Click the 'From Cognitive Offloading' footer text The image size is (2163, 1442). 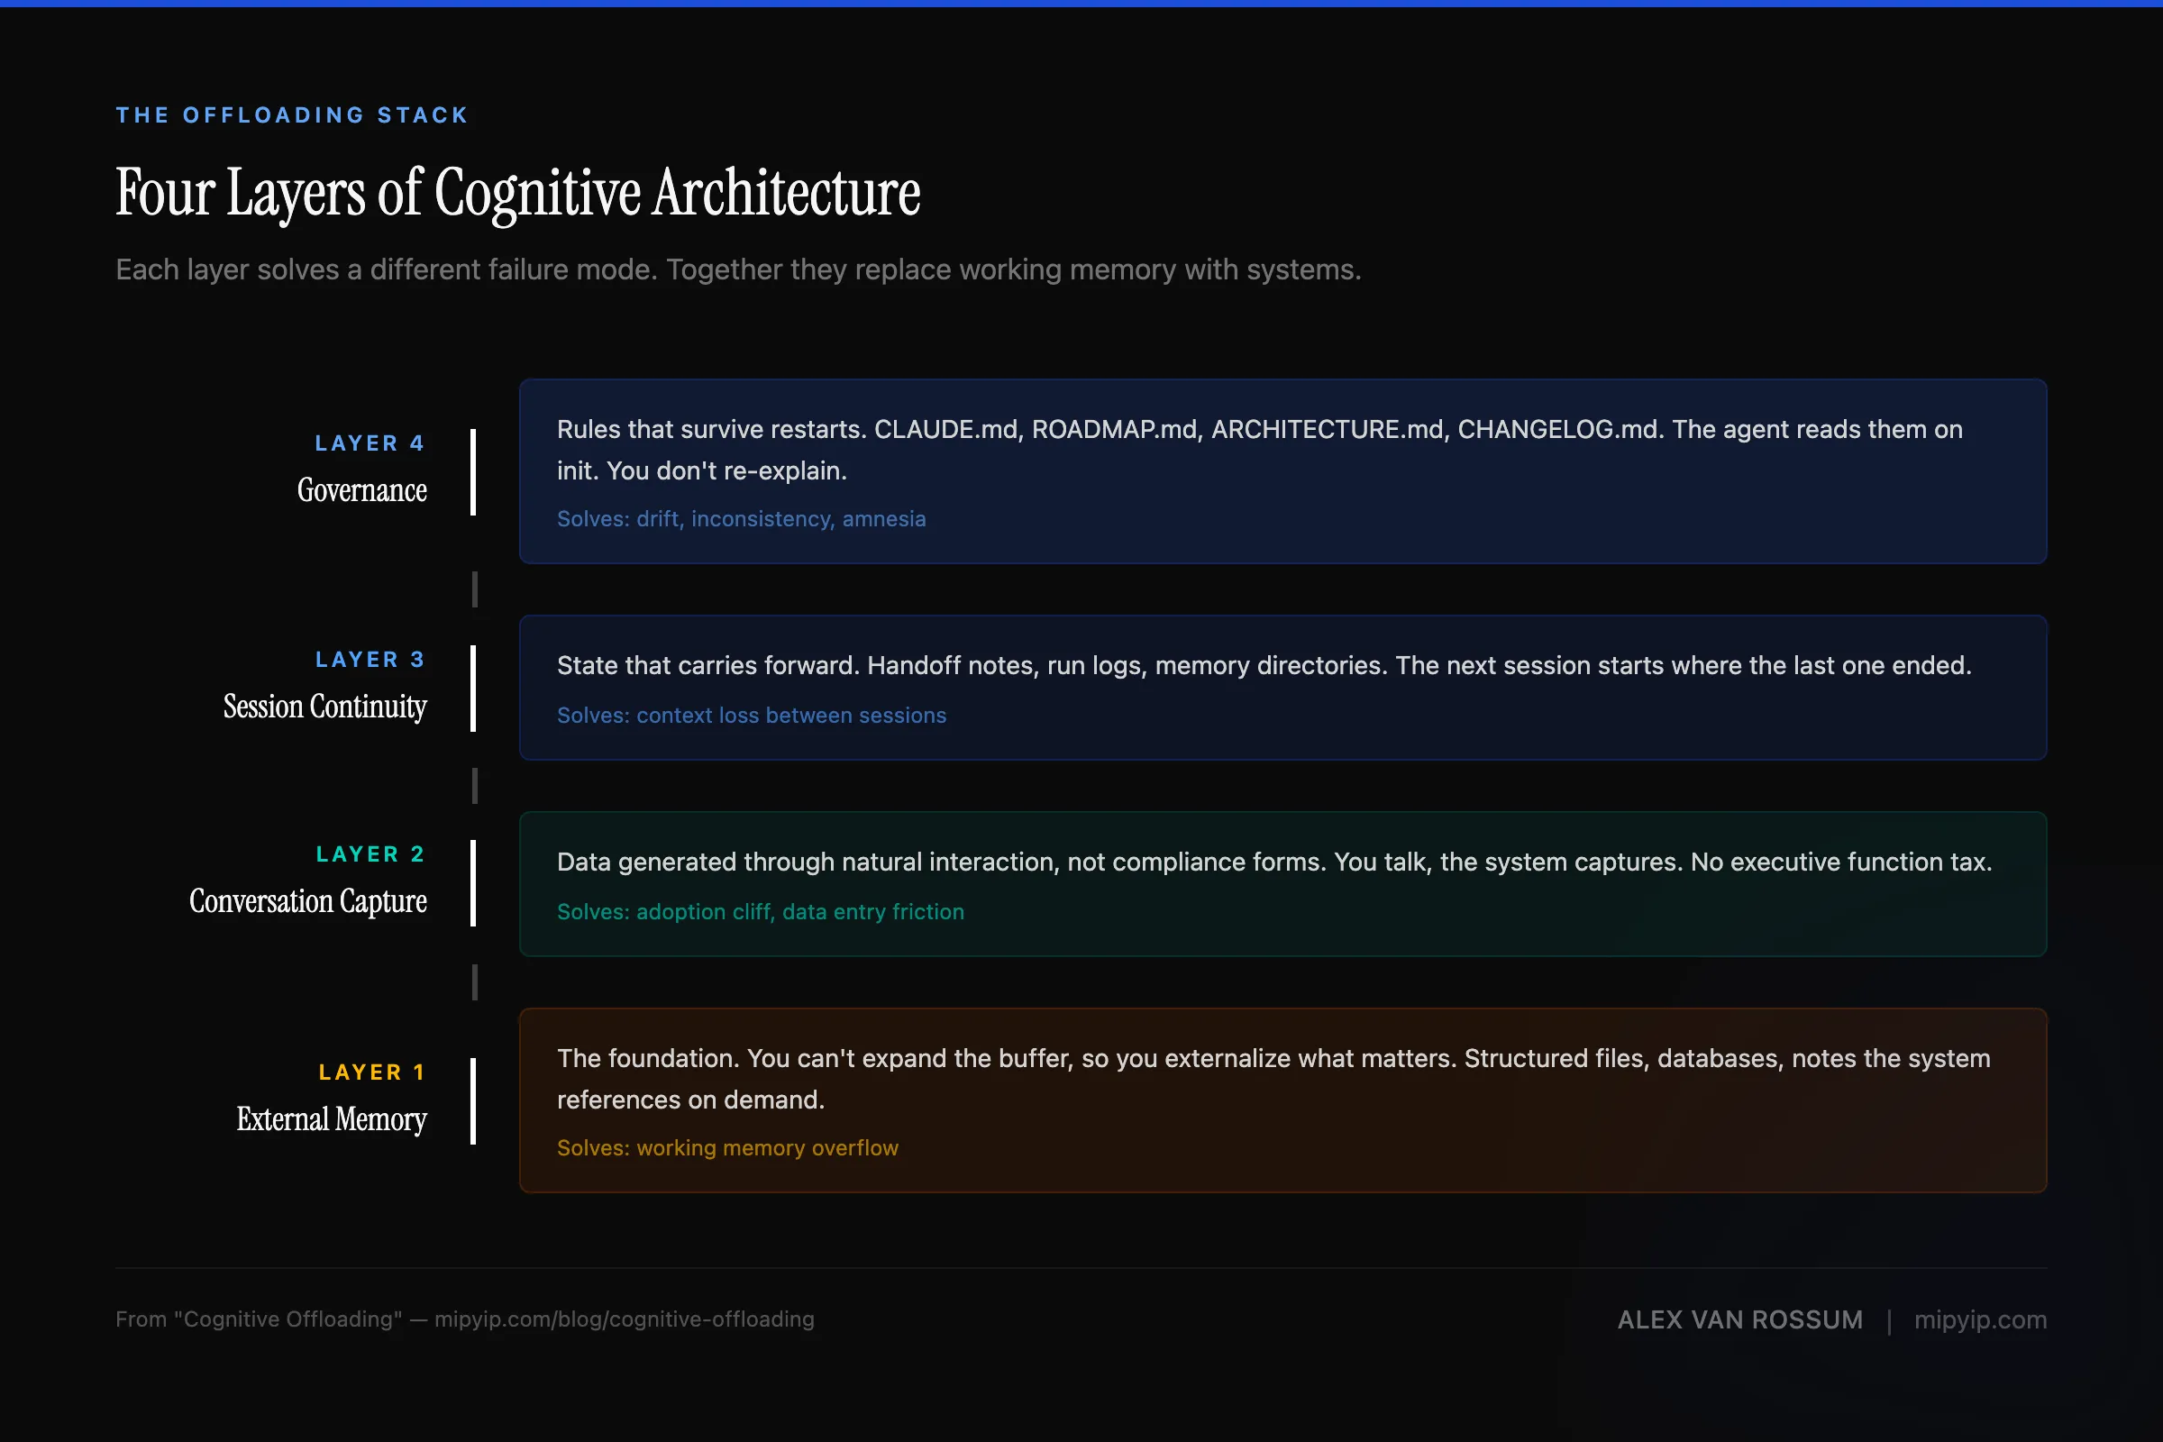point(464,1319)
